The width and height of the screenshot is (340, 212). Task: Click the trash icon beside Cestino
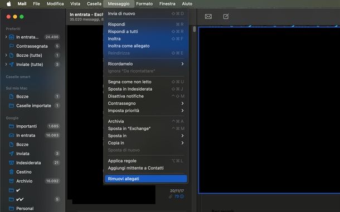coord(12,172)
